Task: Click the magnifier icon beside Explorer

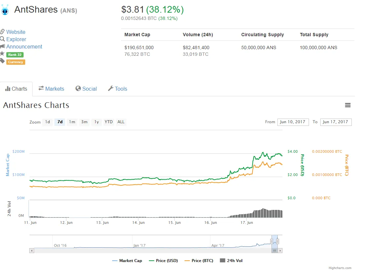Action: pyautogui.click(x=2, y=39)
